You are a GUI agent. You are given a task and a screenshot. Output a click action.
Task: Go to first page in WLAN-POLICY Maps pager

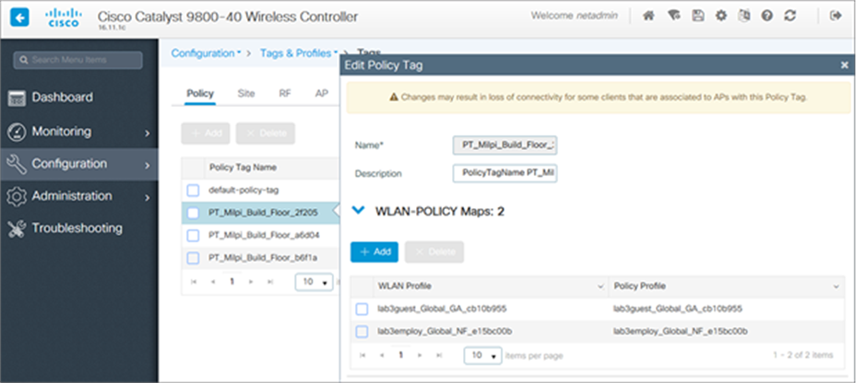click(x=363, y=355)
